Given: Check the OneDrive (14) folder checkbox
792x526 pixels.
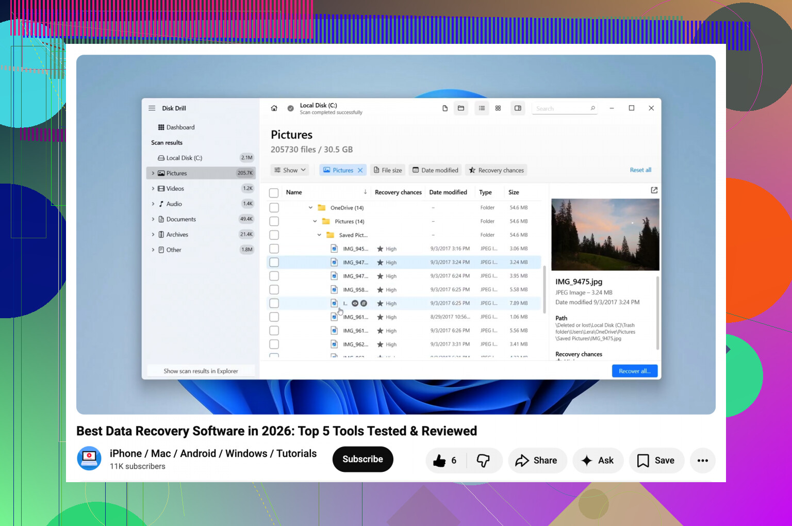Looking at the screenshot, I should (x=274, y=208).
